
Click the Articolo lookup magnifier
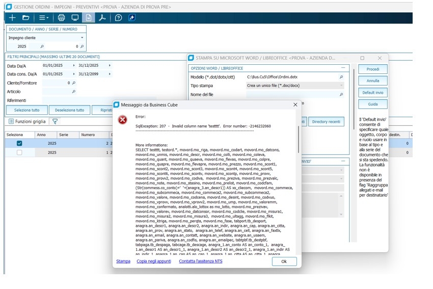tap(74, 91)
